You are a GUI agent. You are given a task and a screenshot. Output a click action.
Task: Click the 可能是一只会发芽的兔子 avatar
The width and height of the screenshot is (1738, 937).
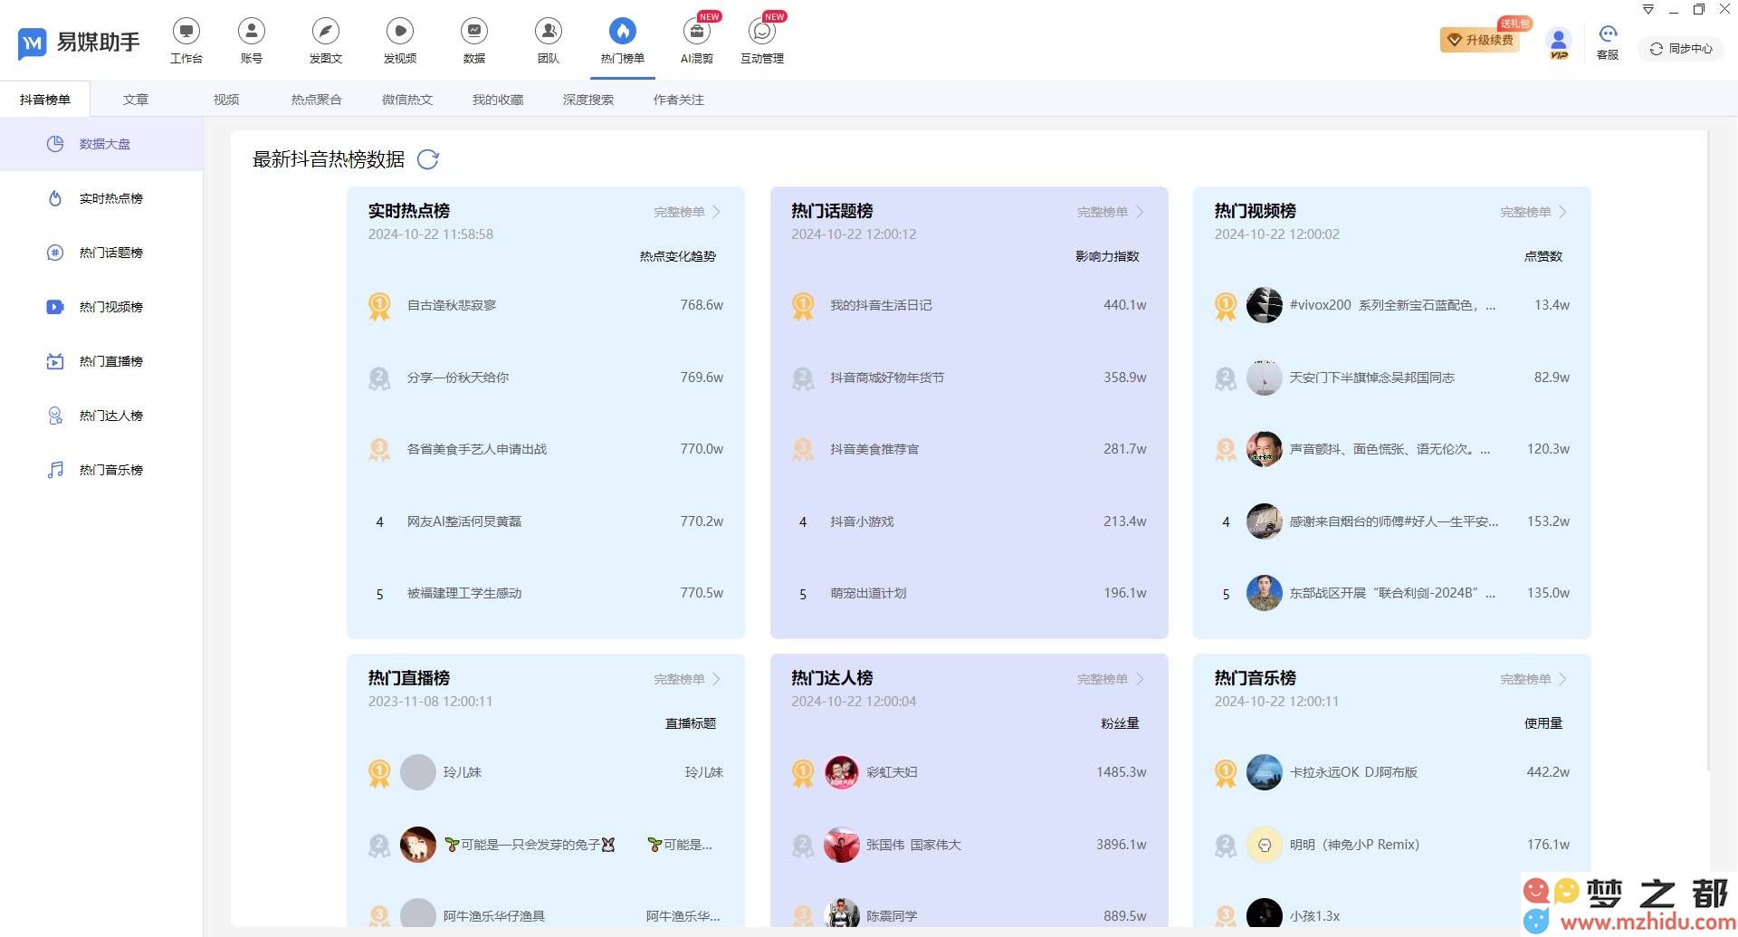tap(418, 845)
